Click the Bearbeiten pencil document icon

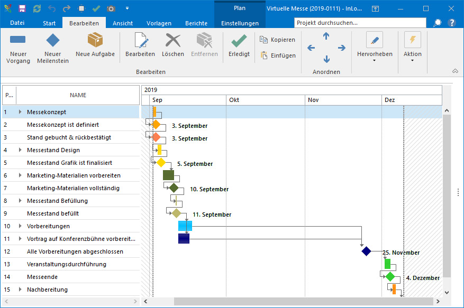click(x=141, y=40)
